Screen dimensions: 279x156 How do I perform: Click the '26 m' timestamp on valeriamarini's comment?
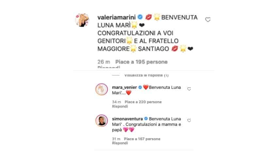click(104, 62)
